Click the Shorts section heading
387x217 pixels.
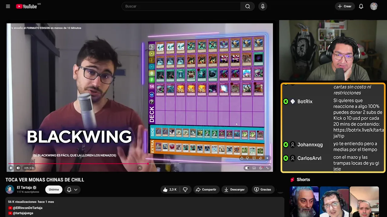pos(303,180)
